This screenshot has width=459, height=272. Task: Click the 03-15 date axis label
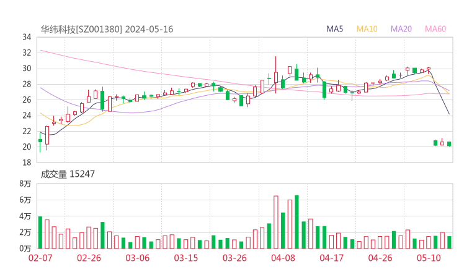point(186,258)
